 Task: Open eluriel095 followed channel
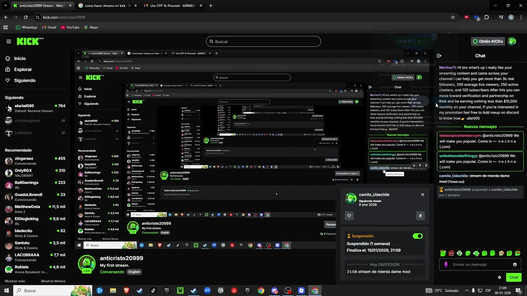coord(35,108)
